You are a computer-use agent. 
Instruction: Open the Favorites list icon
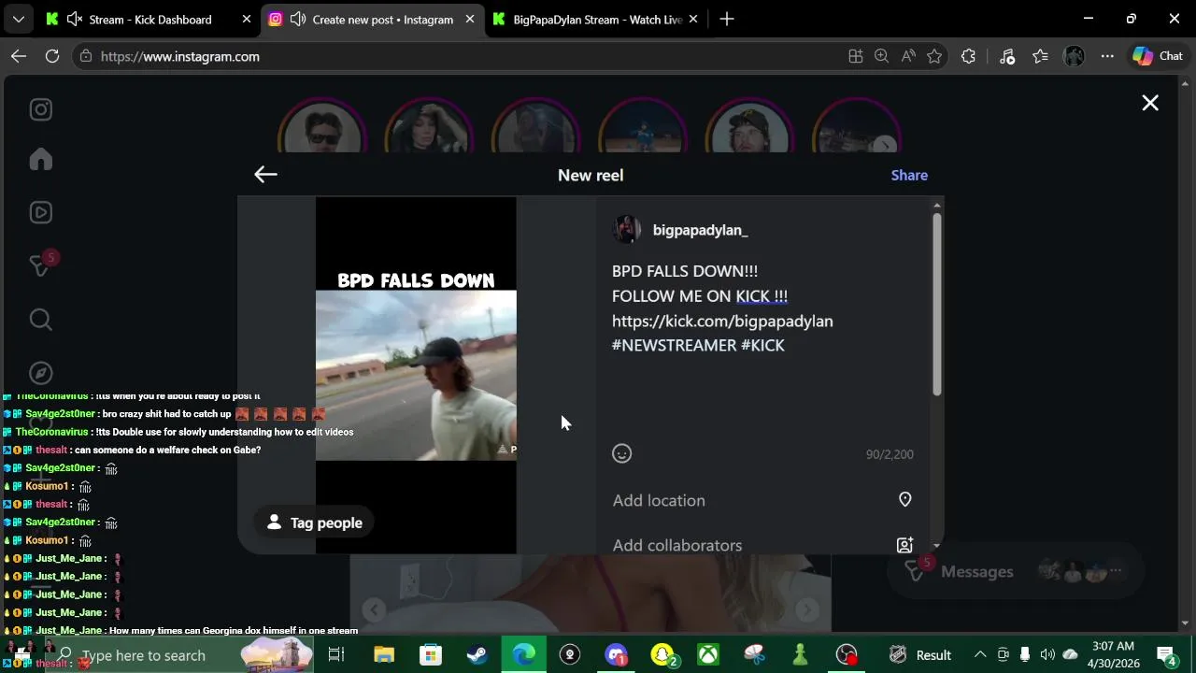pyautogui.click(x=1040, y=56)
